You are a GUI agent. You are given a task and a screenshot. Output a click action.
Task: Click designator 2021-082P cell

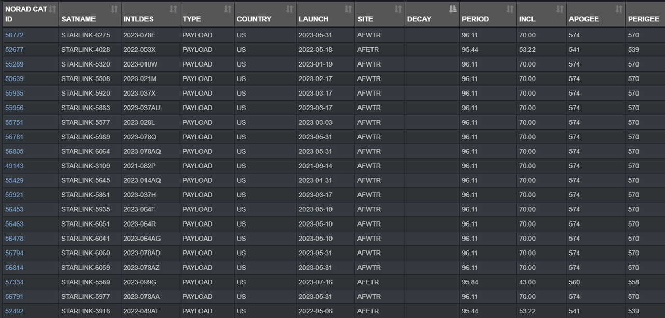tap(150, 166)
